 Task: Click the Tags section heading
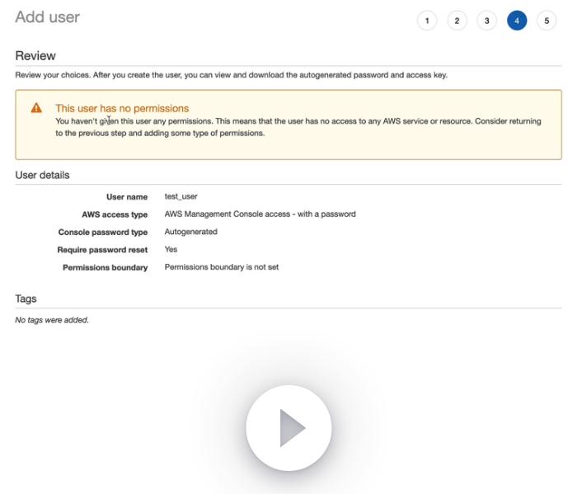click(x=26, y=299)
